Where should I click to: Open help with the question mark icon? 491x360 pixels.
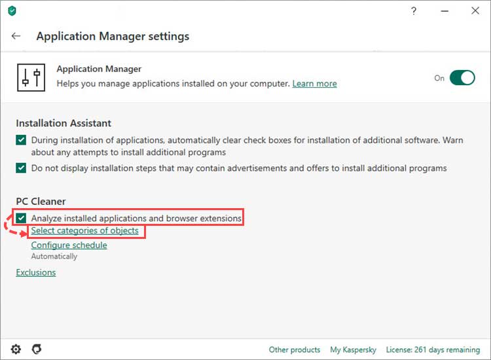tap(414, 11)
